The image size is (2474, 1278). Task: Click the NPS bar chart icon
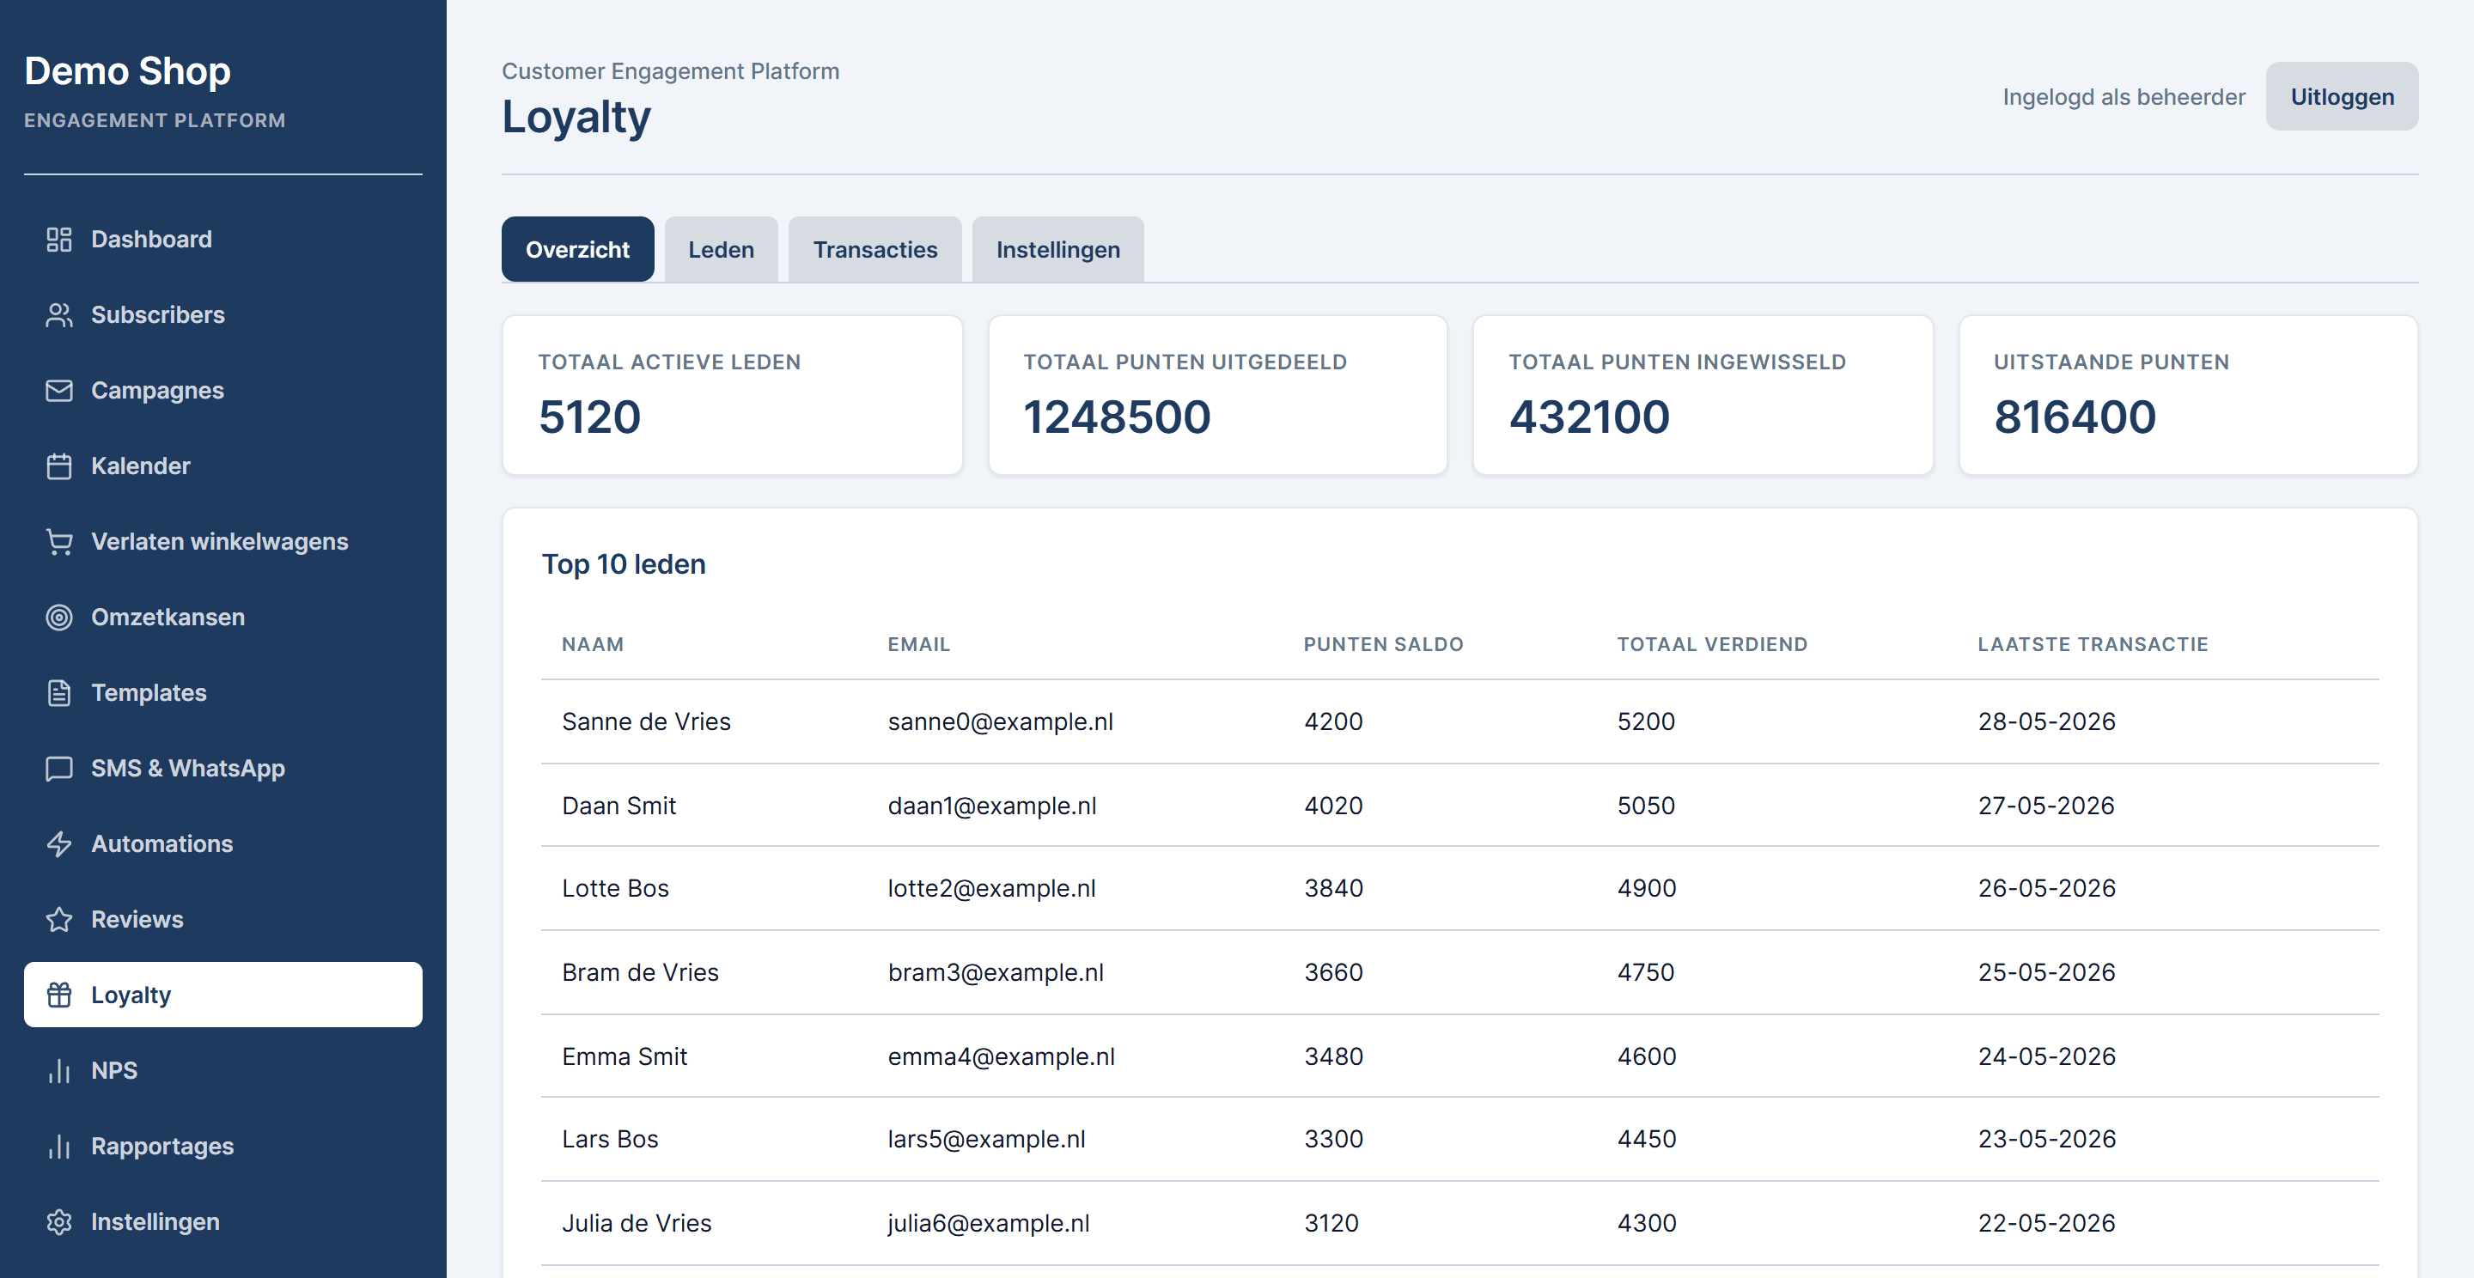coord(59,1071)
